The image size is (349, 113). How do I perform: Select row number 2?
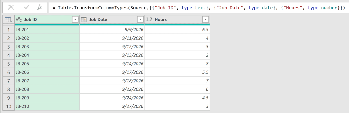click(9, 38)
